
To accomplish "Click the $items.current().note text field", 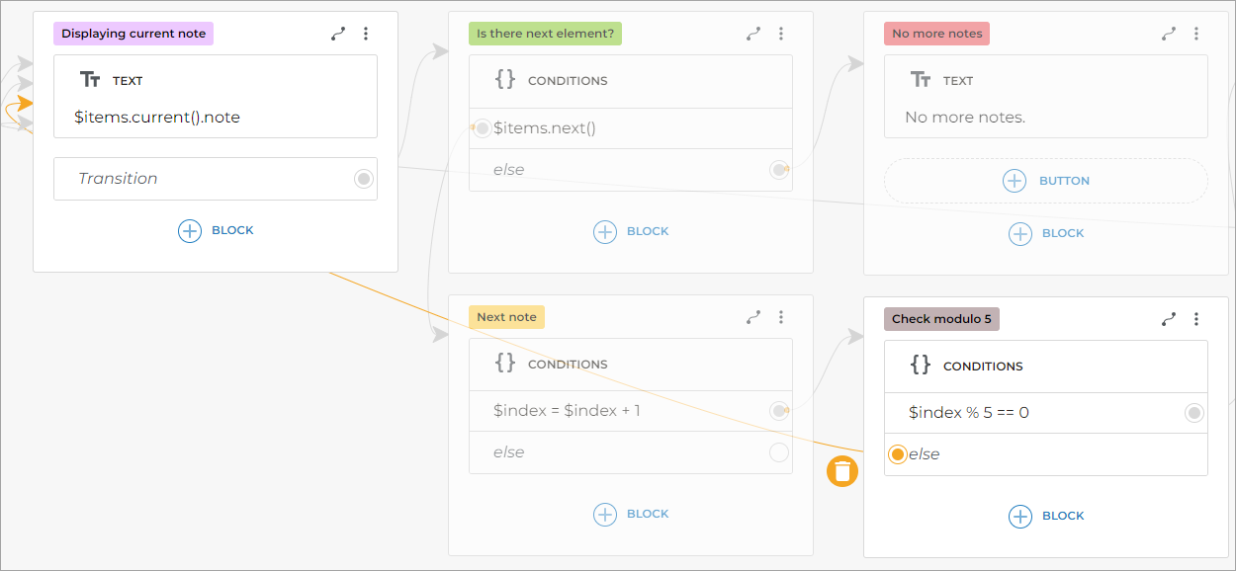I will (157, 118).
